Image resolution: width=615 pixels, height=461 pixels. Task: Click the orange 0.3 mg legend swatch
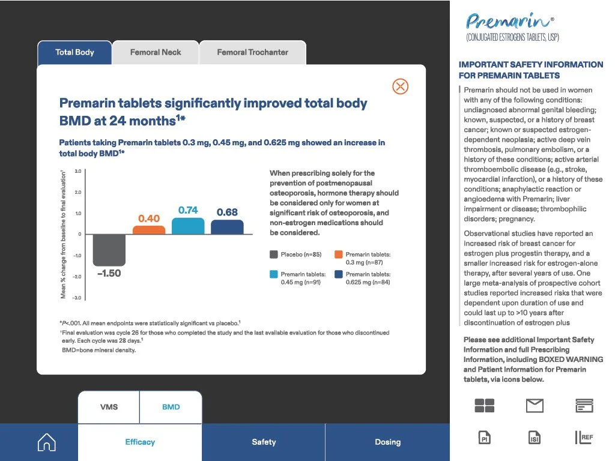pyautogui.click(x=339, y=255)
